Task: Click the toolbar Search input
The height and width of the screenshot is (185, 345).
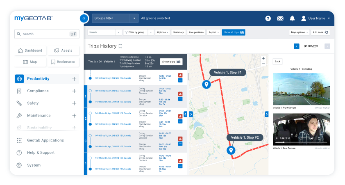Action: tap(102, 32)
